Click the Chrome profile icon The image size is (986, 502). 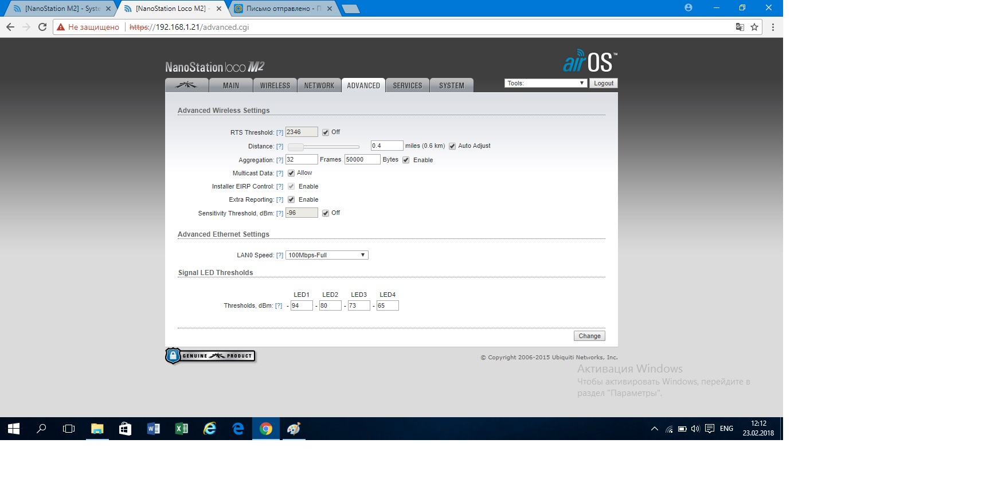pyautogui.click(x=688, y=7)
